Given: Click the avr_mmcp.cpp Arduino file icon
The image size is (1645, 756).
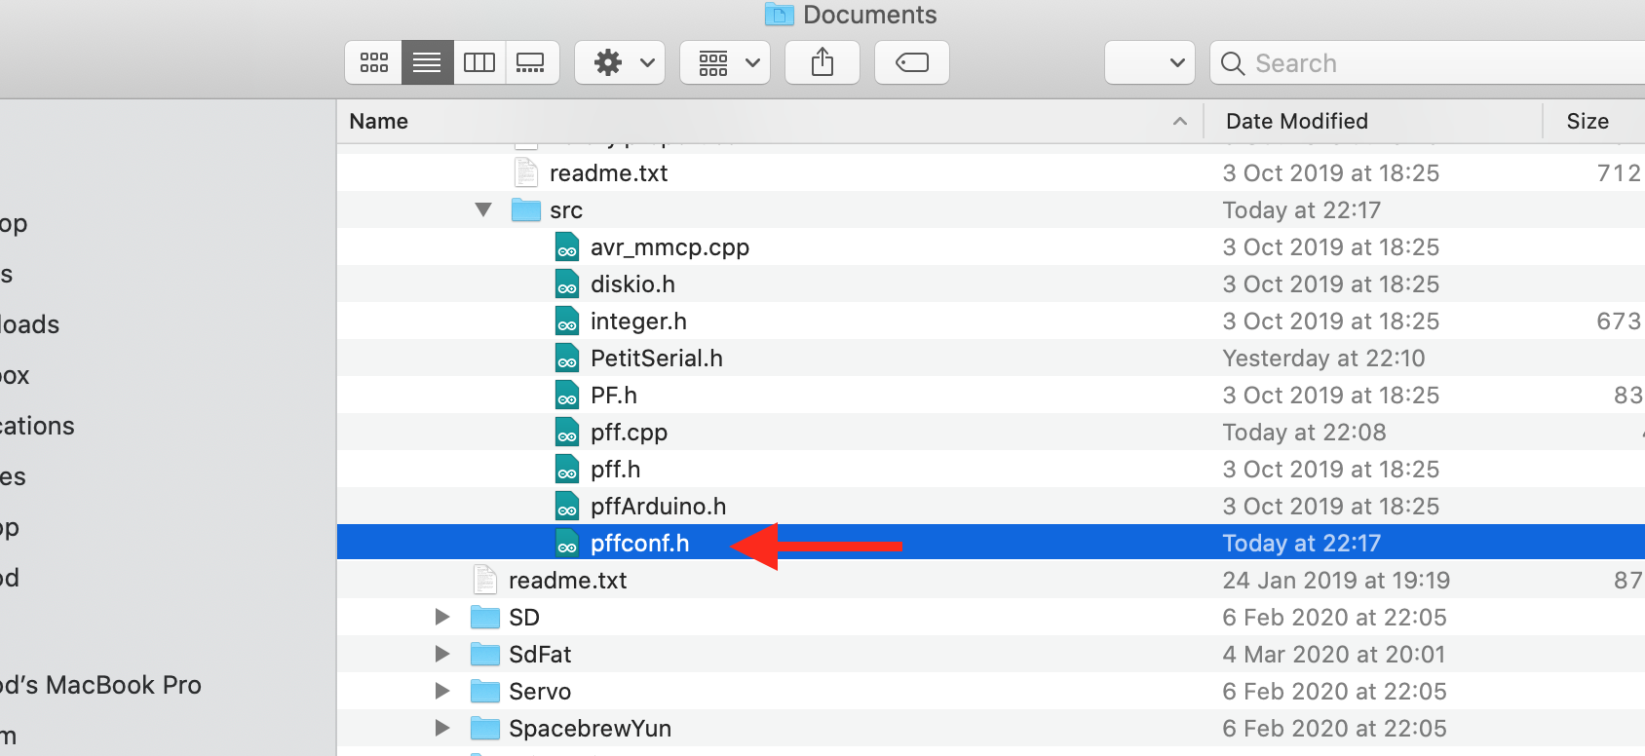Looking at the screenshot, I should (x=567, y=247).
